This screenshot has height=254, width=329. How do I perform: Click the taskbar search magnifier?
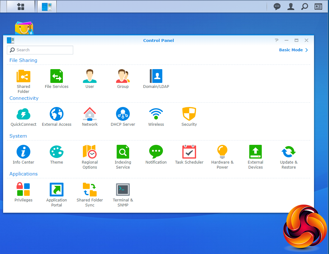[x=305, y=7]
